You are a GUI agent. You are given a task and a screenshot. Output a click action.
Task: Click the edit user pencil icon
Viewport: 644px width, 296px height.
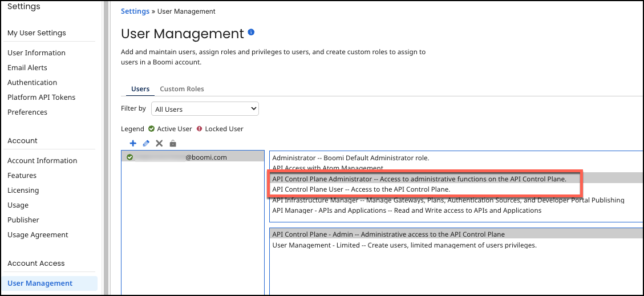[x=146, y=144]
